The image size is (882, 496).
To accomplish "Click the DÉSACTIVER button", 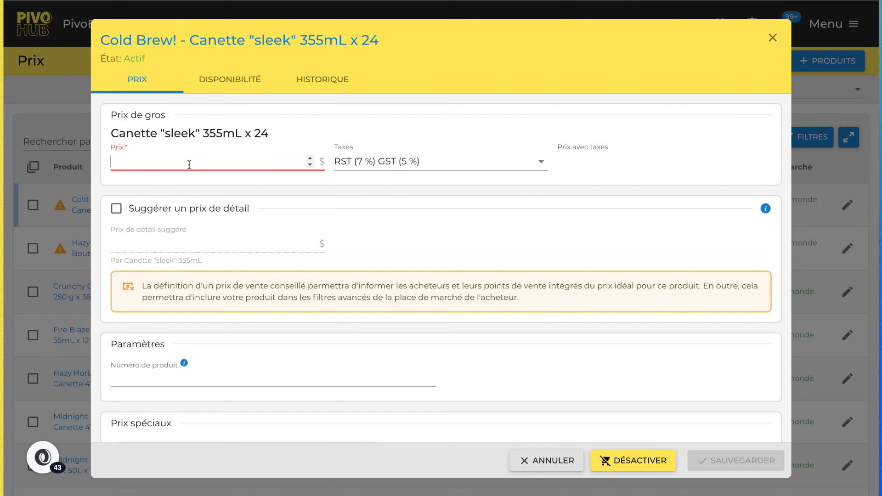I will coord(633,460).
